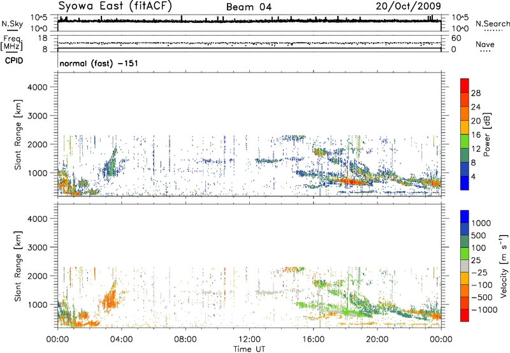
Task: Click the 'Syowa East (fitACF)' plot title
Action: [115, 6]
